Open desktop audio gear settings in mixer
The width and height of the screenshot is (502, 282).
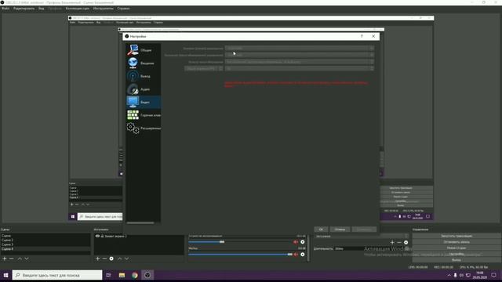tap(303, 242)
